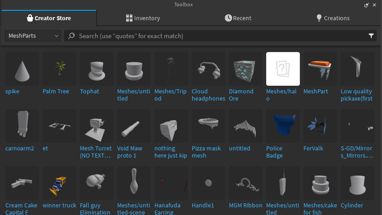382x215 pixels.
Task: Open the Recent tab
Action: coord(238,18)
